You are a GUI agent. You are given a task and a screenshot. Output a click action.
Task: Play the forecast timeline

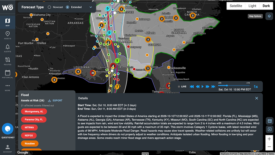click(203, 87)
